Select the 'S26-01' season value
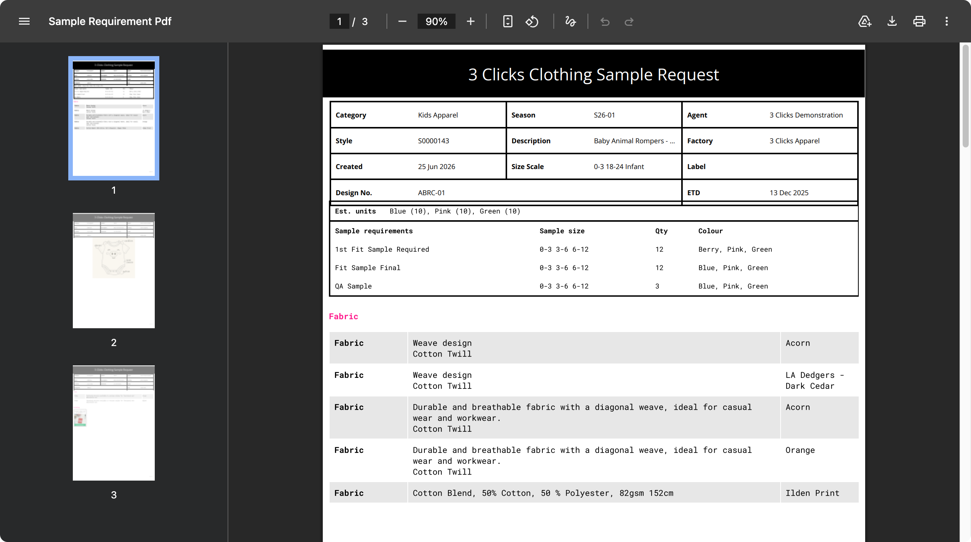 [x=604, y=115]
